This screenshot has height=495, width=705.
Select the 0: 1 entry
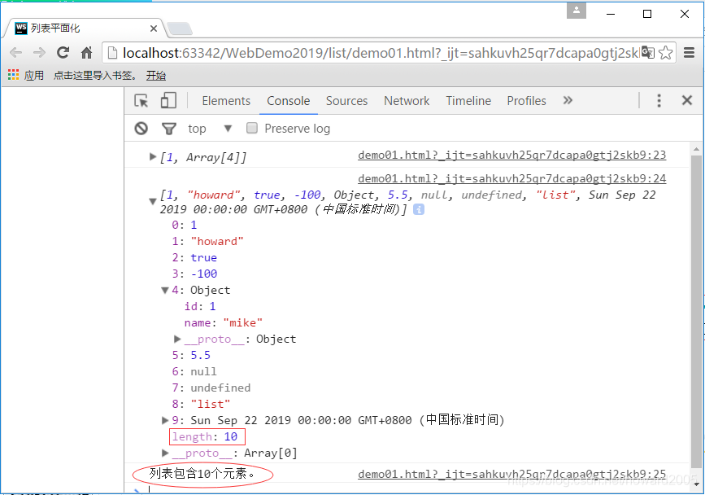[x=184, y=225]
